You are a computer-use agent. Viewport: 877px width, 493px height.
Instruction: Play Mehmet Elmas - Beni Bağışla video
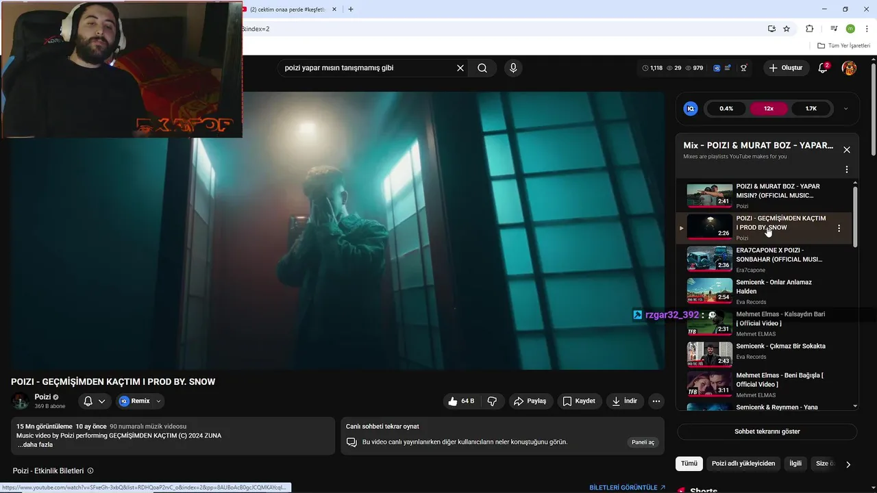click(x=710, y=383)
